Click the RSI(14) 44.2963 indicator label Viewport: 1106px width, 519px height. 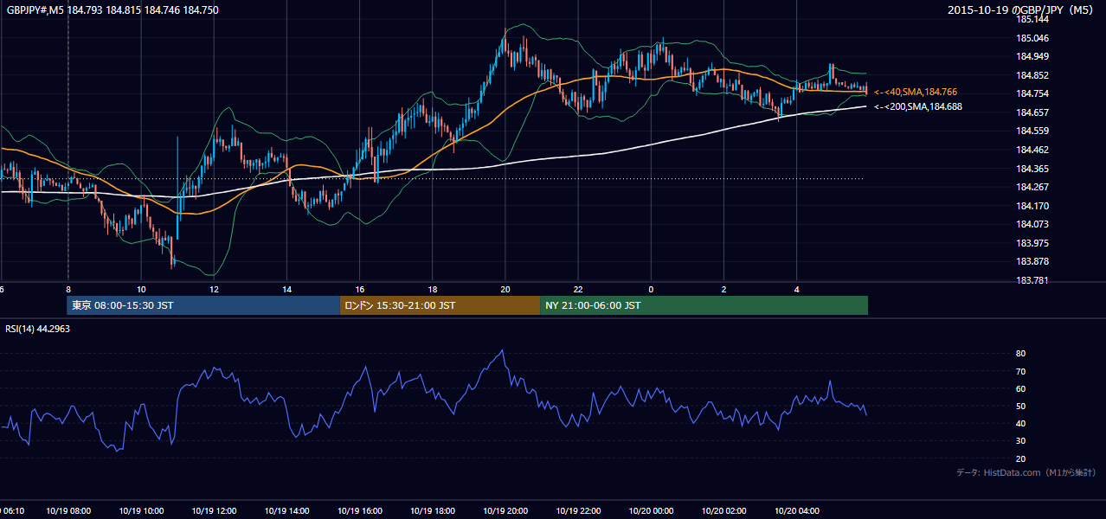pyautogui.click(x=37, y=329)
